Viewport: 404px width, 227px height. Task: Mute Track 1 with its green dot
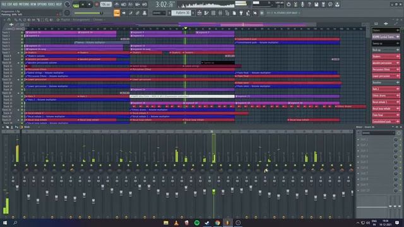point(22,33)
